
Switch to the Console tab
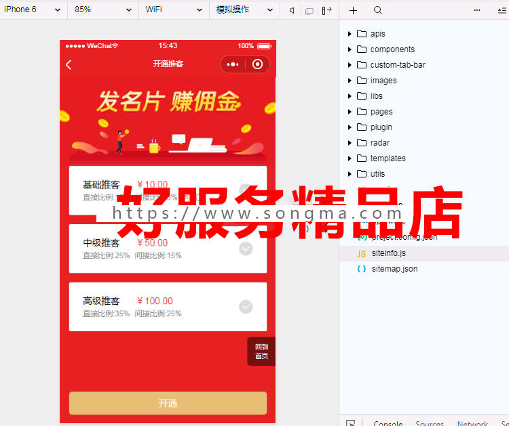click(x=388, y=423)
